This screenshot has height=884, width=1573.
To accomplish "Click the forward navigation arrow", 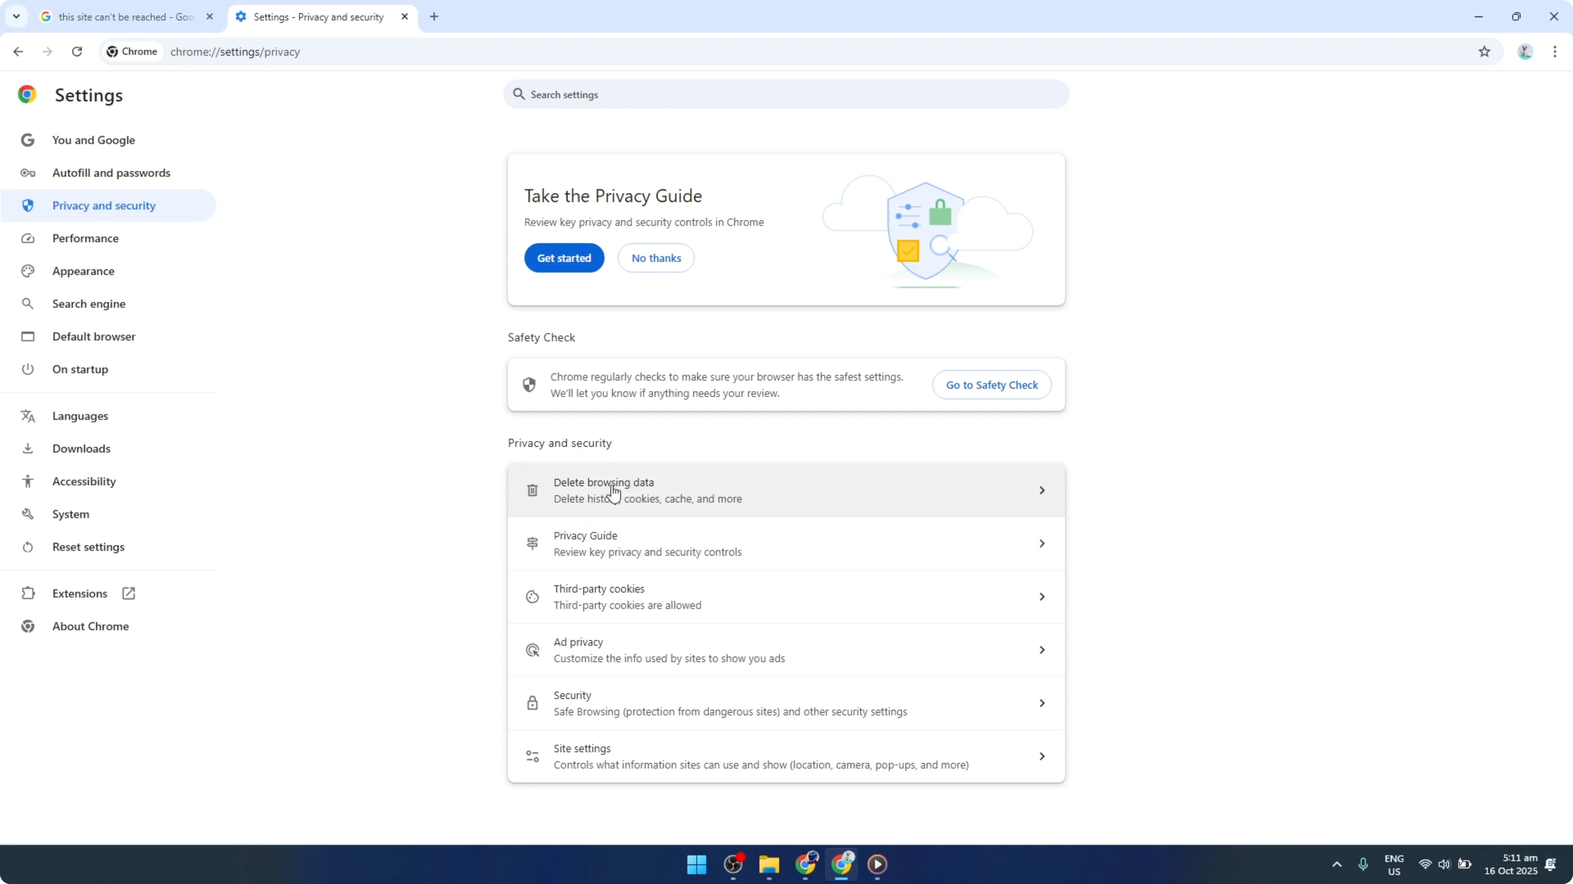I will pos(47,52).
